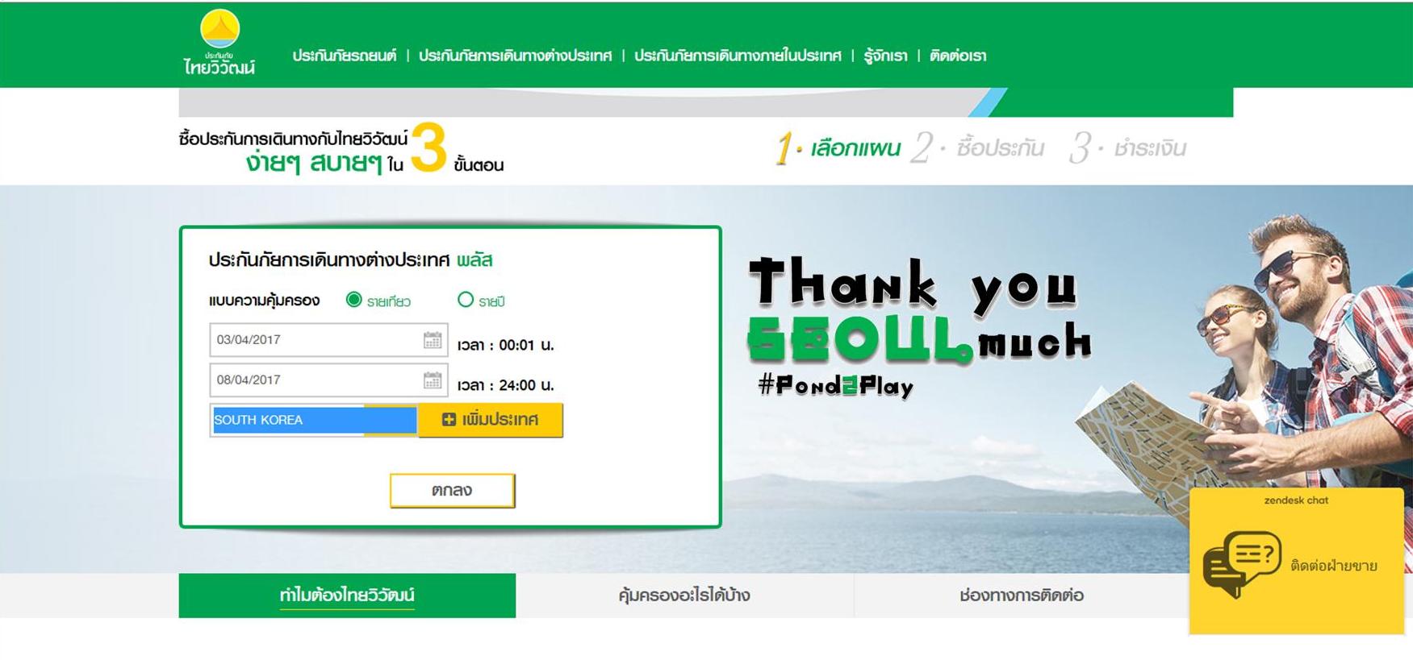Select the รายปี radio button
1413x660 pixels.
tap(466, 300)
